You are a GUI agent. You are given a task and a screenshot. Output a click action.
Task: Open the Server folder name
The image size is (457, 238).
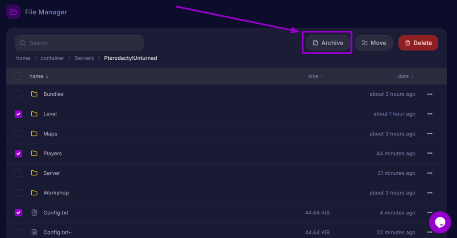[52, 173]
